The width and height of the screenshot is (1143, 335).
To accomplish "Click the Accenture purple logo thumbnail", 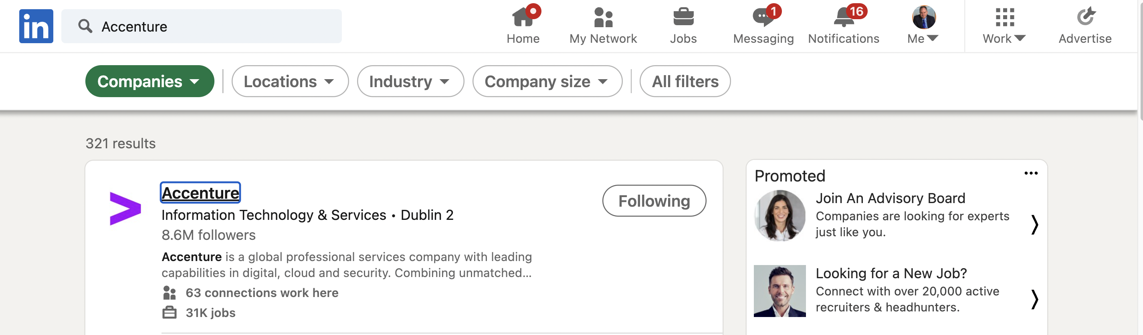I will click(125, 208).
